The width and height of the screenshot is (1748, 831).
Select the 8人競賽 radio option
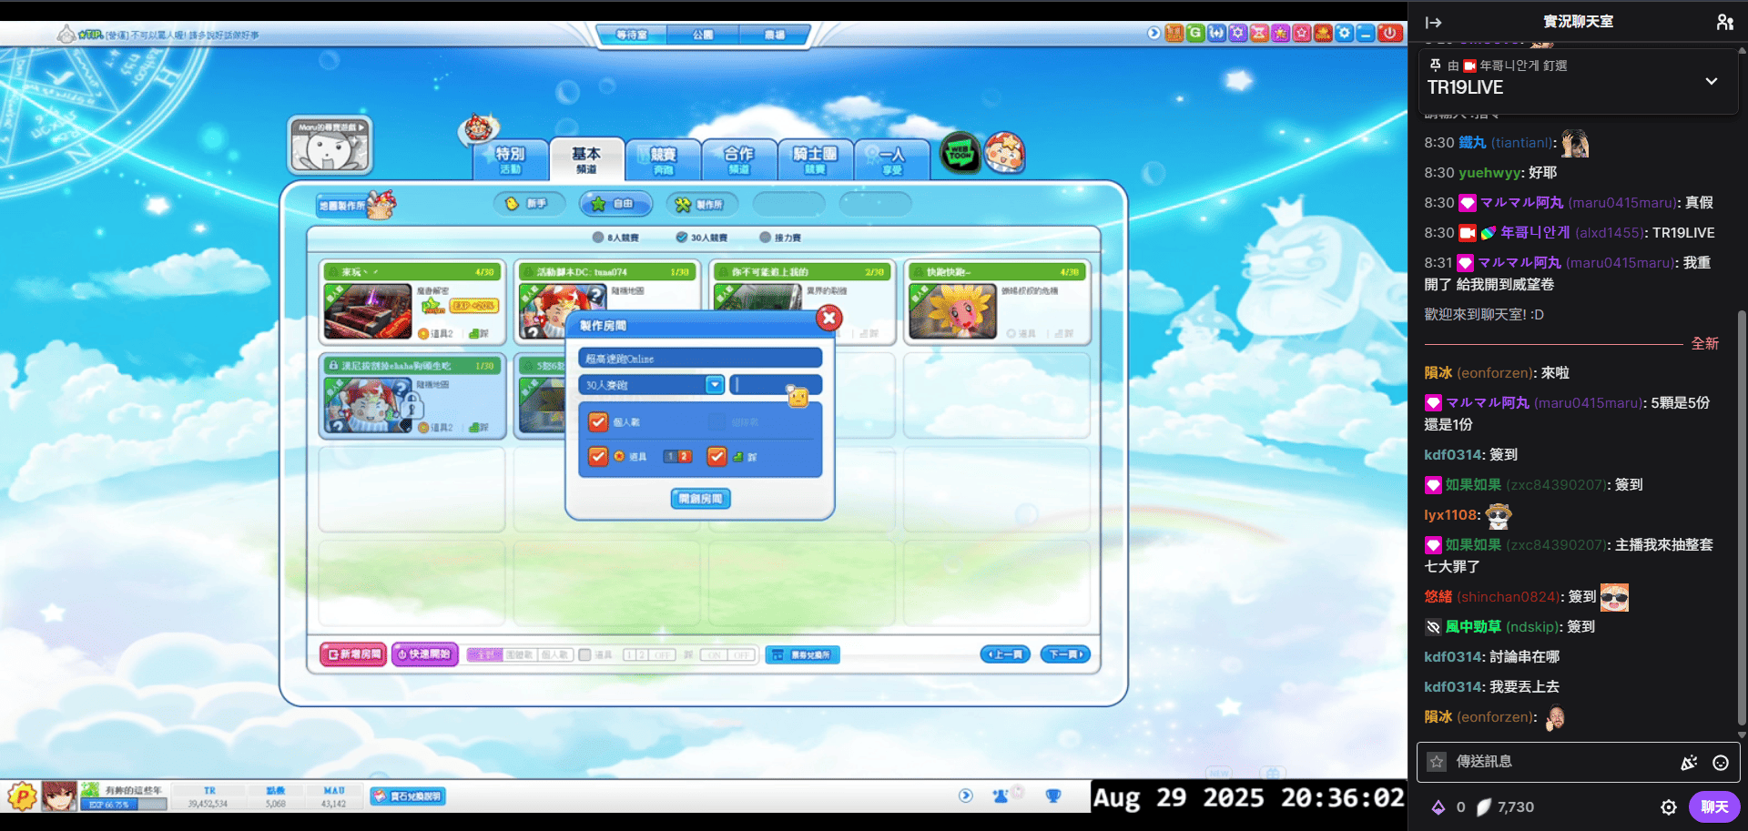coord(598,238)
